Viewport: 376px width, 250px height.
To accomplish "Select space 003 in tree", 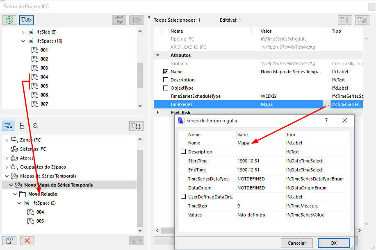I will tap(44, 68).
